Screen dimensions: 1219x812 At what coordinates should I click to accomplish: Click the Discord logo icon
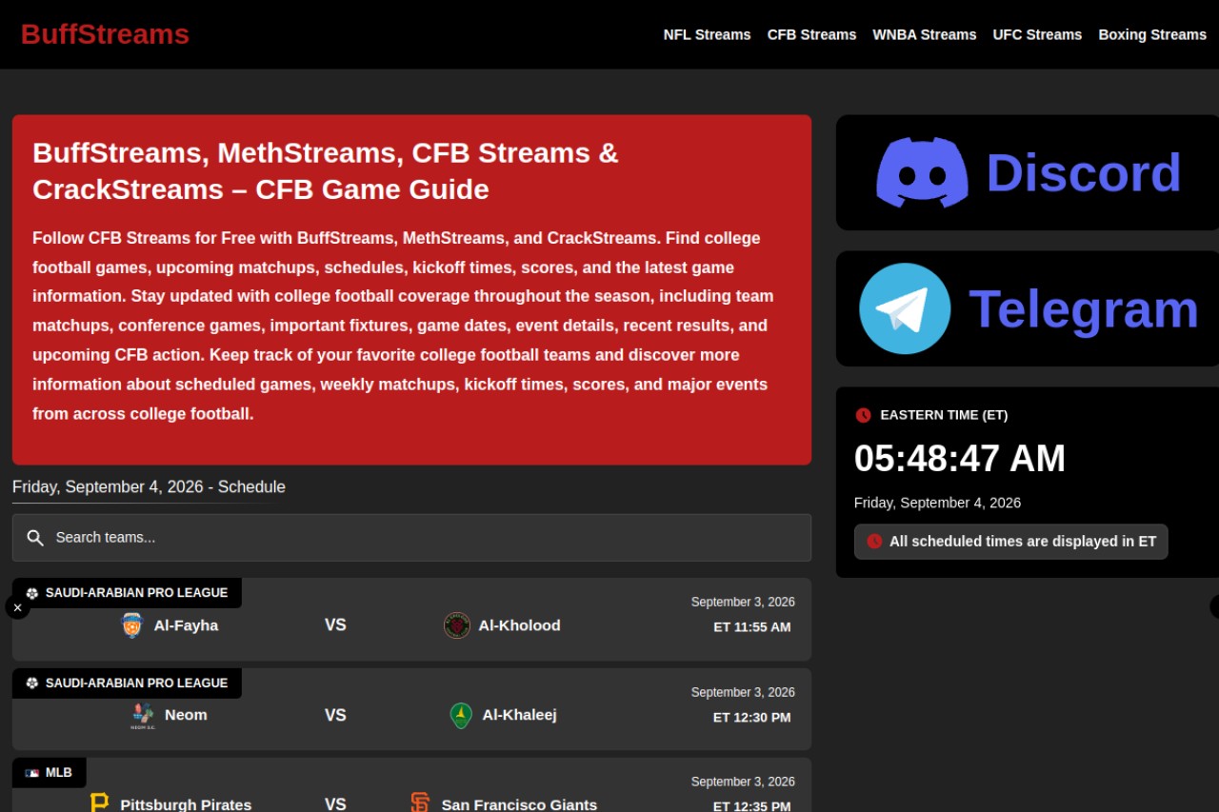click(922, 172)
